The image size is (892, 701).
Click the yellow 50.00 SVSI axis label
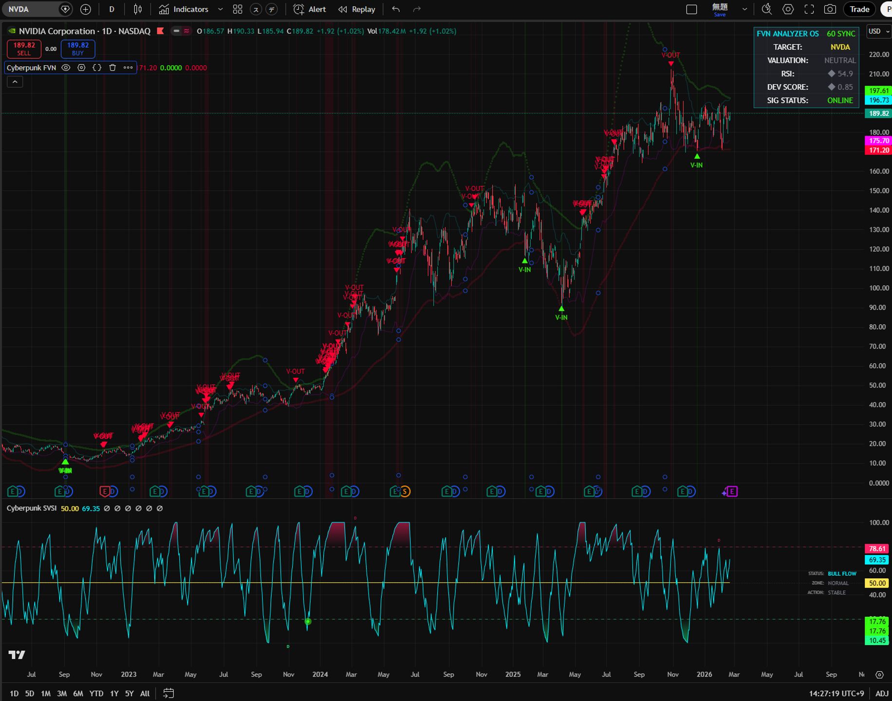click(x=877, y=583)
